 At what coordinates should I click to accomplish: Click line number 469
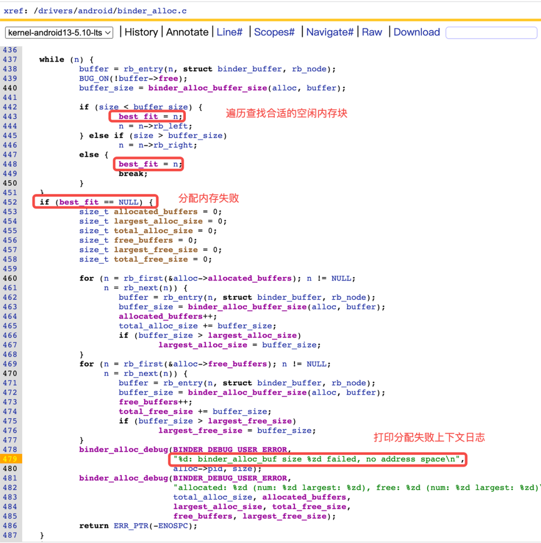[x=10, y=364]
